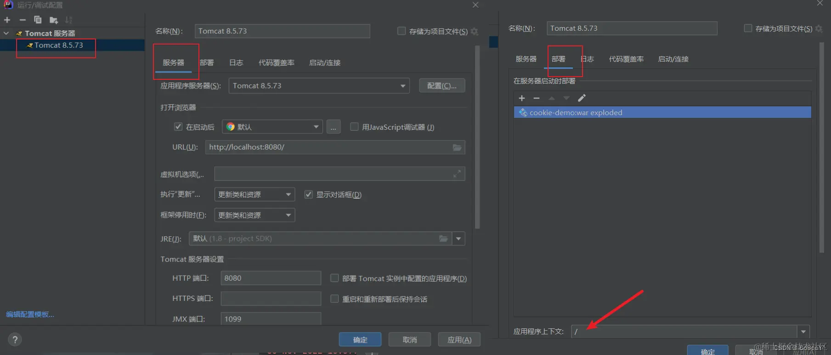Open 代码覆盖率 tab in left dialog

[x=276, y=62]
